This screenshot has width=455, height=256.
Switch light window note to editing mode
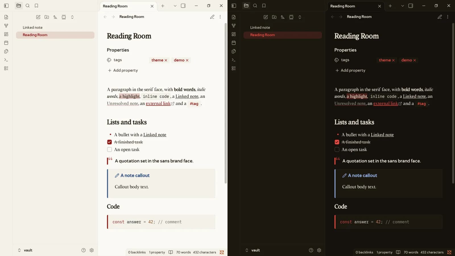[212, 17]
